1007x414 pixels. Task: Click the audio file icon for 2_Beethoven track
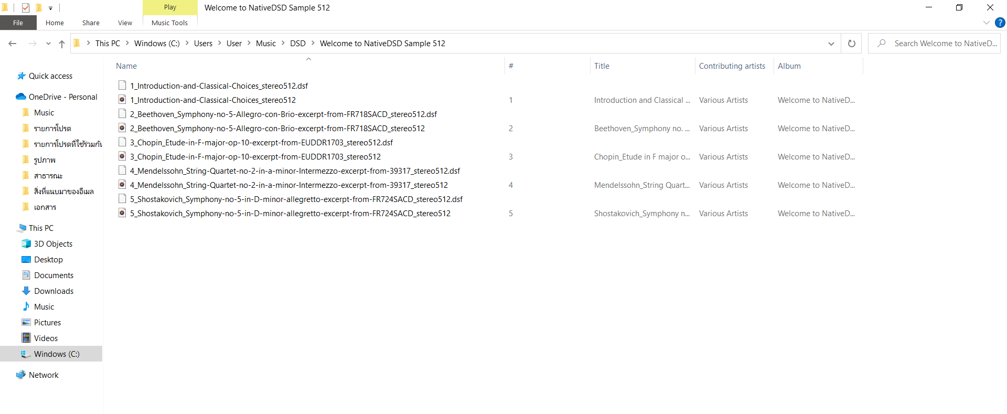[122, 128]
